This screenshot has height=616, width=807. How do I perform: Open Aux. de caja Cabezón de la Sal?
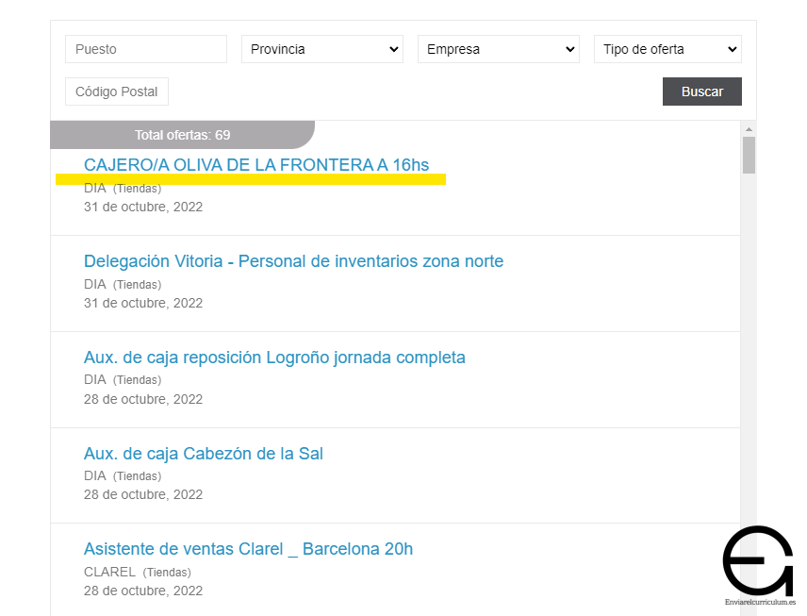tap(204, 454)
